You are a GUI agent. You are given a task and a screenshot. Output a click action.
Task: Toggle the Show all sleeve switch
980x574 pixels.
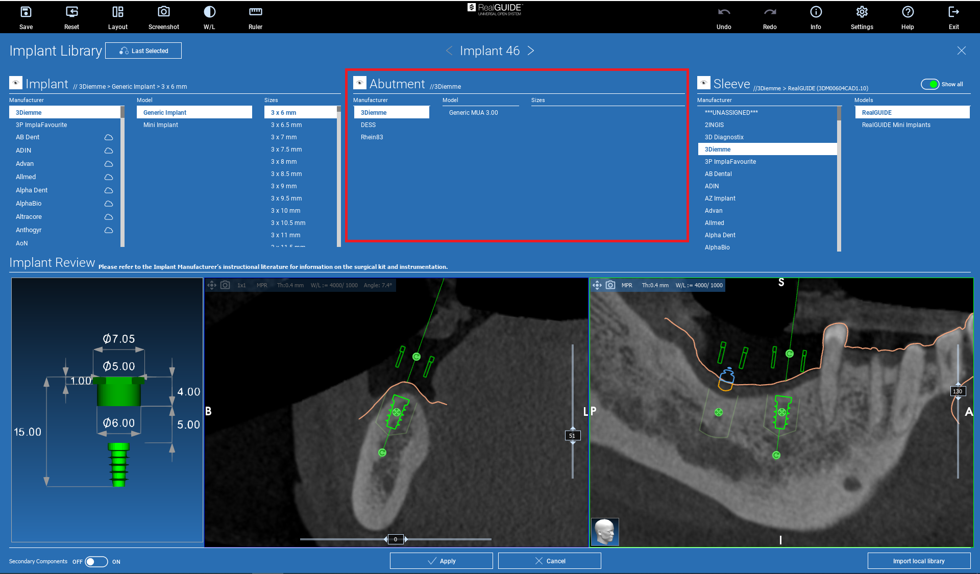tap(929, 84)
